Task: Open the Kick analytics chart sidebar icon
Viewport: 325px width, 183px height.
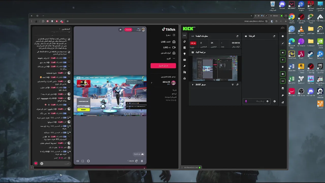Action: pos(185,48)
